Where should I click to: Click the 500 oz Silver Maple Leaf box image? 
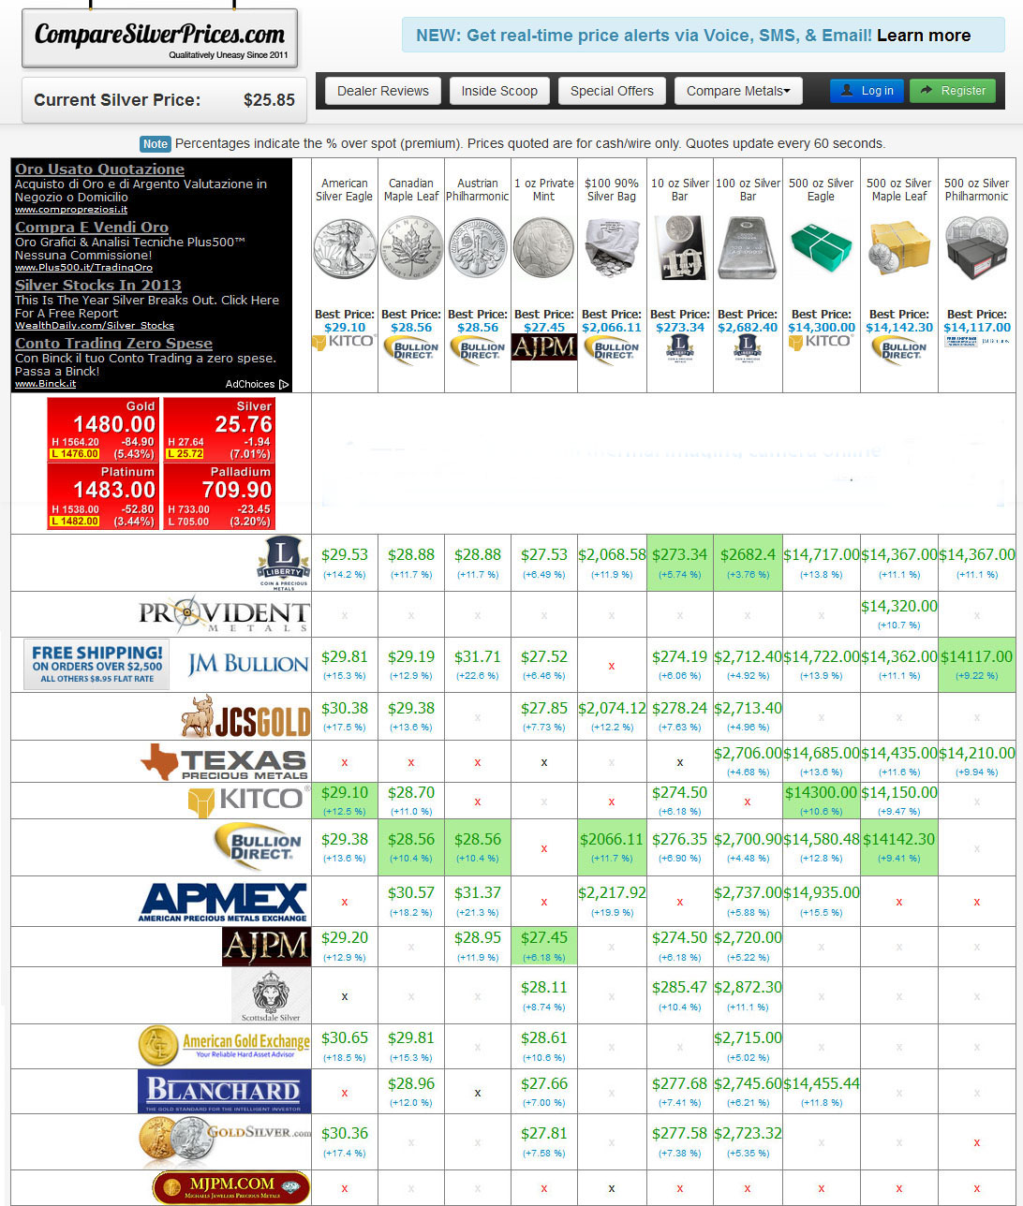click(899, 248)
